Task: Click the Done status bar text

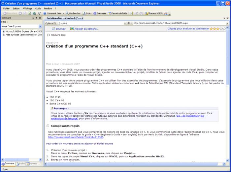Action: (x=5, y=169)
